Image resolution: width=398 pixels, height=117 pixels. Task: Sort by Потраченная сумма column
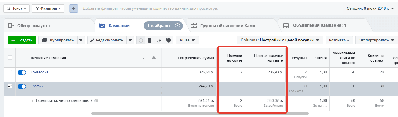pos(189,58)
